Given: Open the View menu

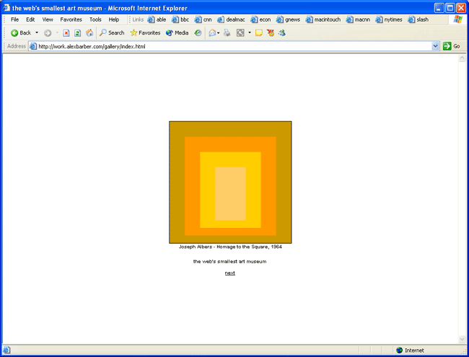Looking at the screenshot, I should coord(48,19).
